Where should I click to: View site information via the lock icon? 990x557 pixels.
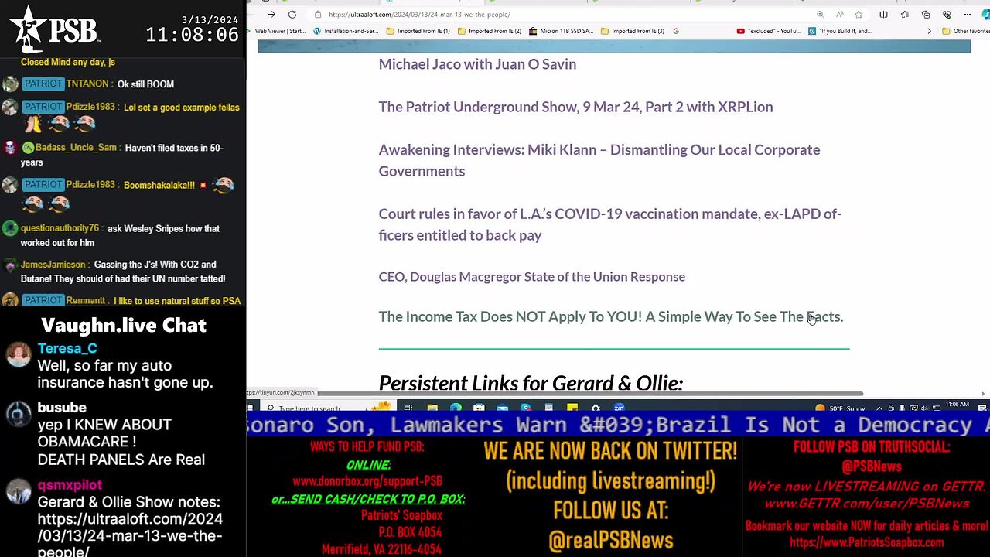click(x=318, y=14)
